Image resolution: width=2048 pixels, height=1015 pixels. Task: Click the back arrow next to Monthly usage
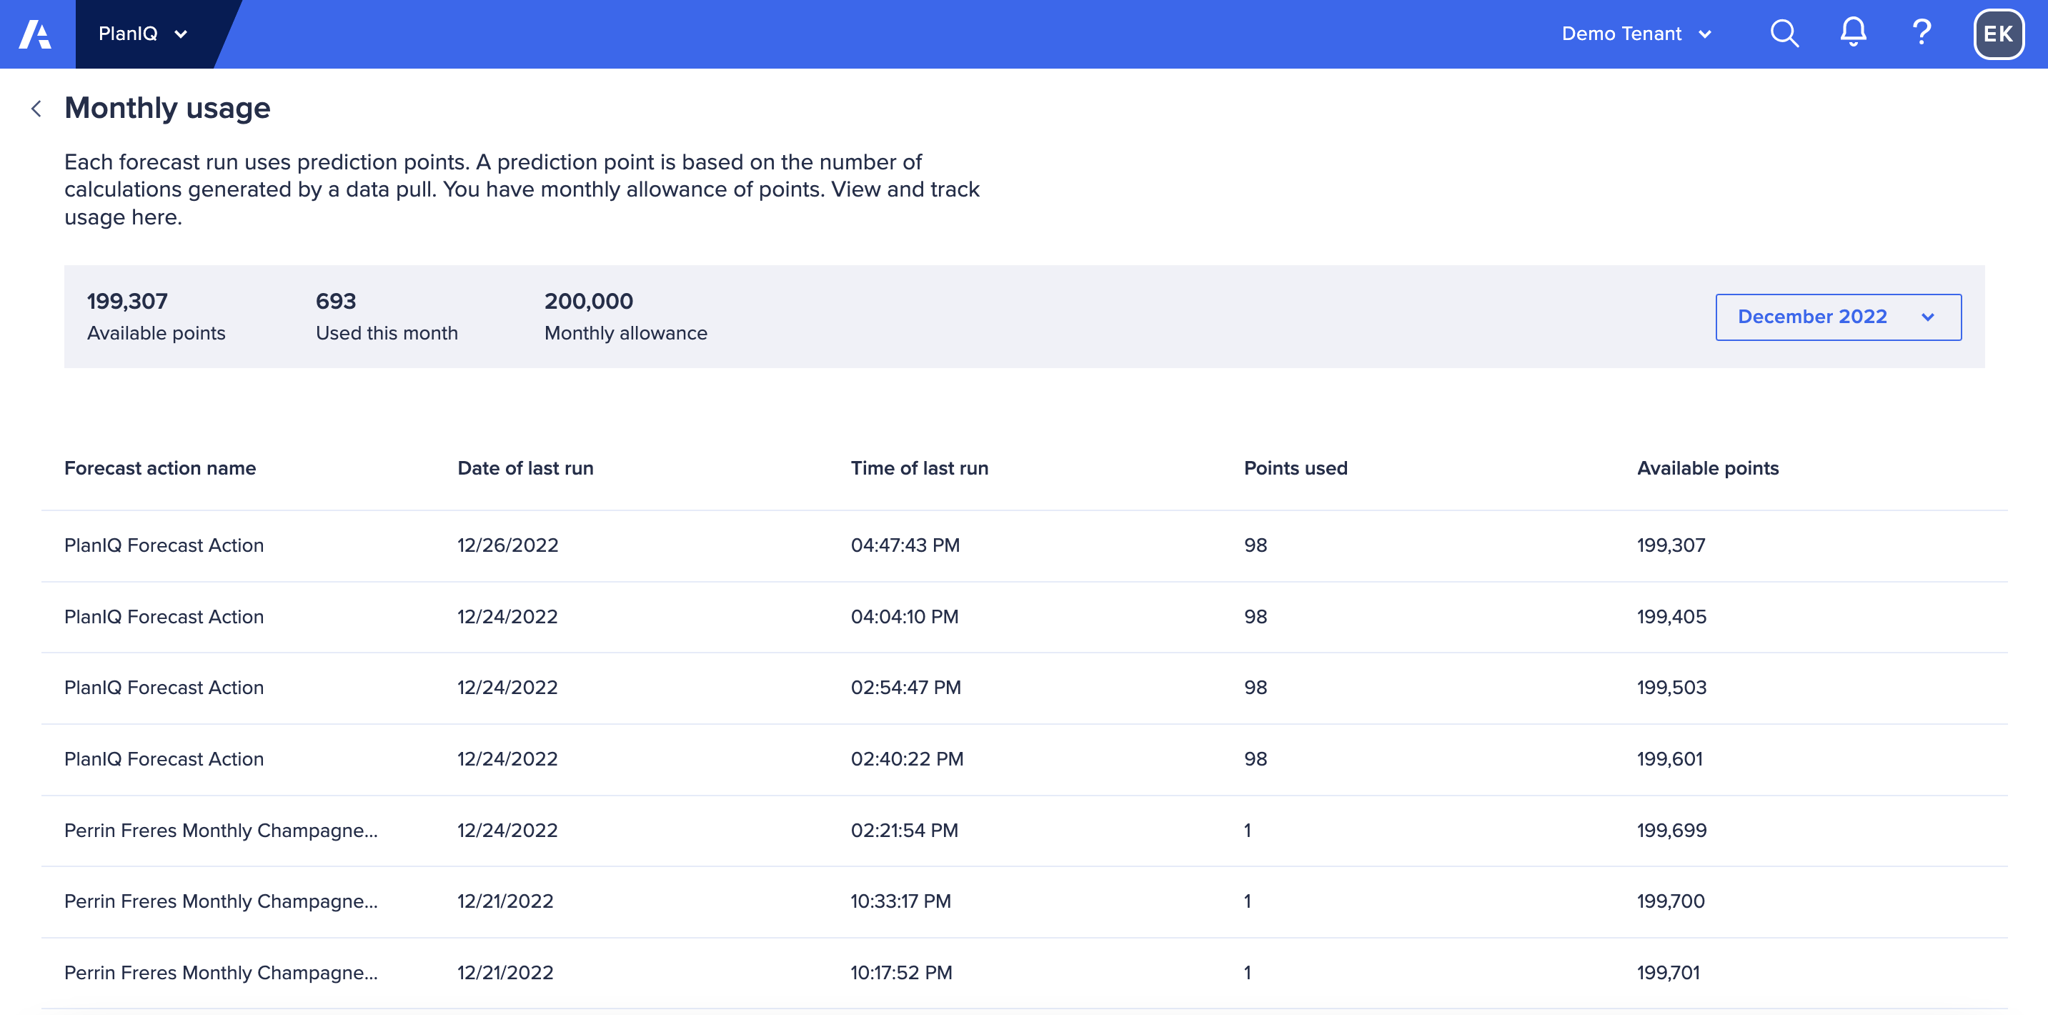tap(36, 108)
